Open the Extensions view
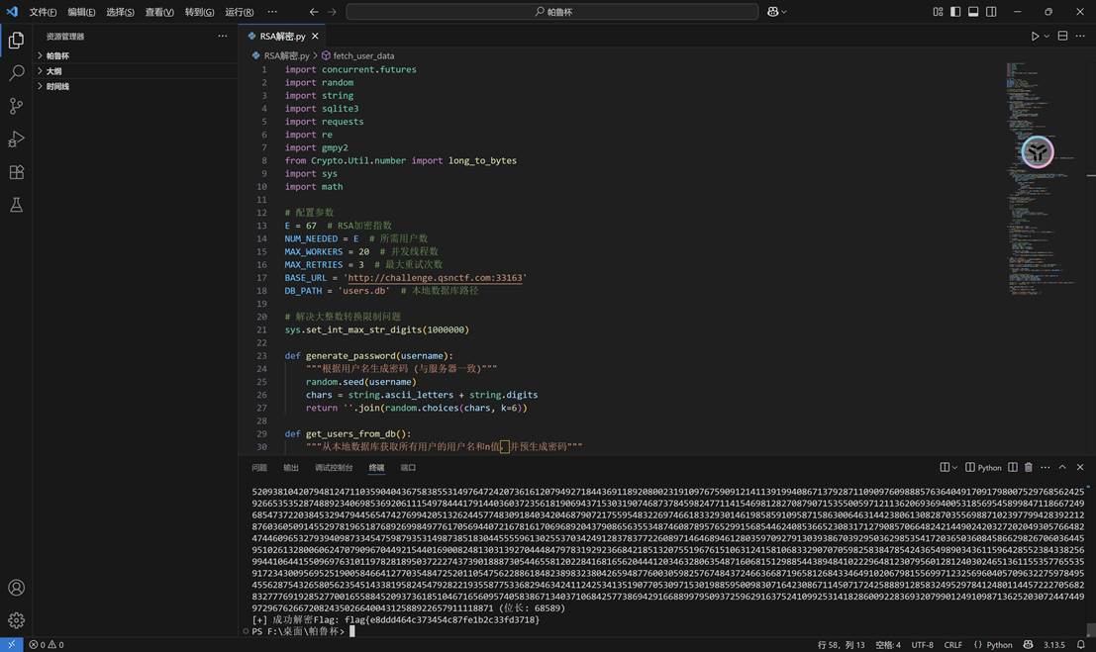The width and height of the screenshot is (1096, 652). point(16,171)
